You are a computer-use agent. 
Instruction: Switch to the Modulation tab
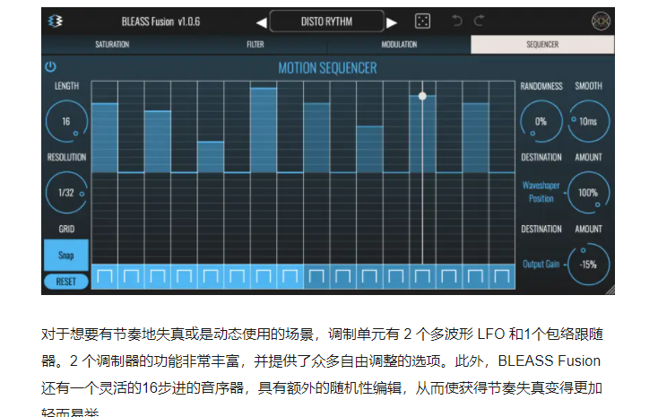[x=399, y=43]
